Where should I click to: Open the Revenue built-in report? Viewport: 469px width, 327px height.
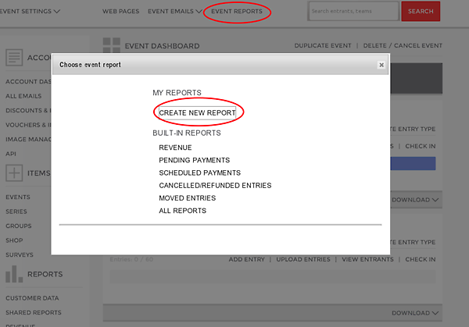click(x=175, y=148)
